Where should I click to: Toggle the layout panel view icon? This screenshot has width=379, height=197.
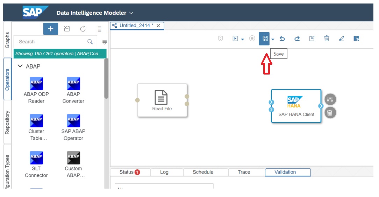tap(356, 38)
